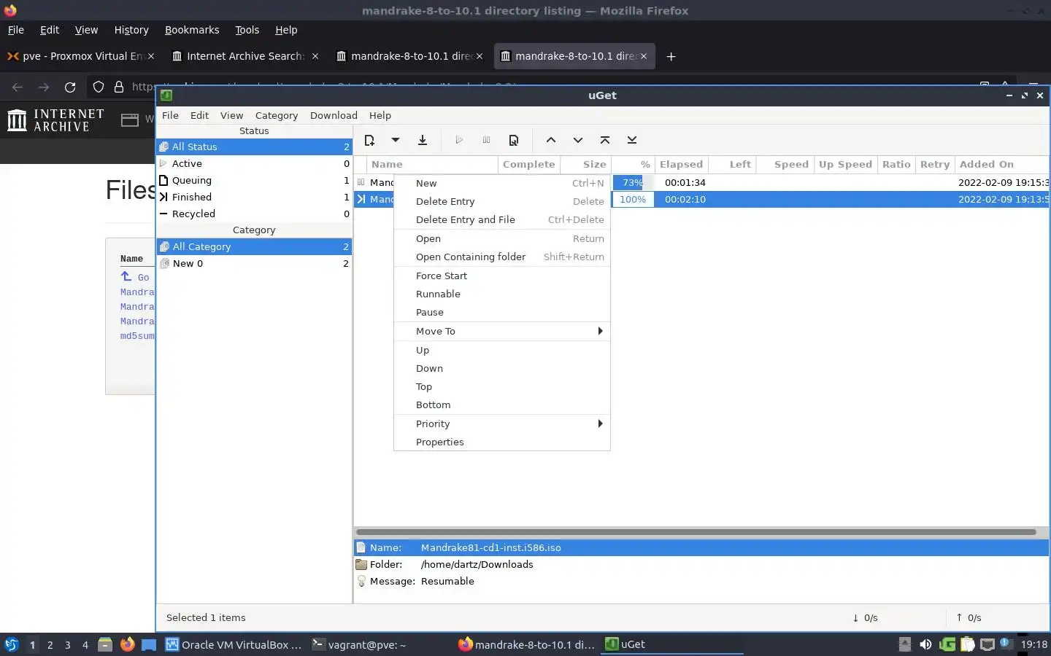Screen dimensions: 1051x656
Task: Open Oracle VM VirtualBox from taskbar
Action: (x=234, y=644)
